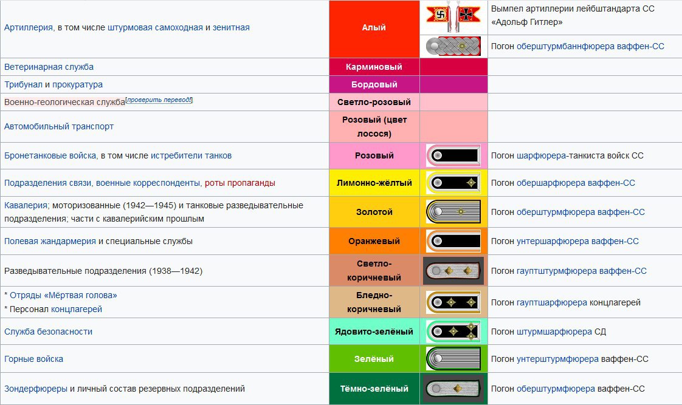This screenshot has width=682, height=405.
Task: Open the Leibstandarte artillery pennant image
Action: [453, 18]
